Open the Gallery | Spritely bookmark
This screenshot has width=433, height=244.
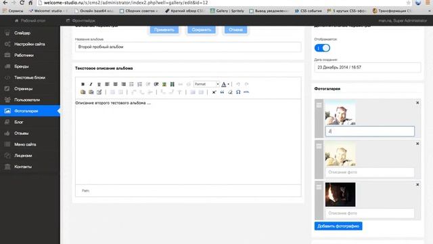pos(227,11)
